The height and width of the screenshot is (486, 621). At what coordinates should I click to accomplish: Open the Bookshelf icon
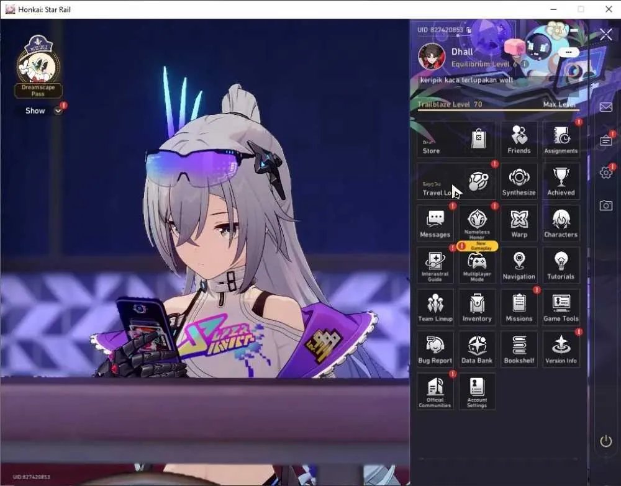519,349
